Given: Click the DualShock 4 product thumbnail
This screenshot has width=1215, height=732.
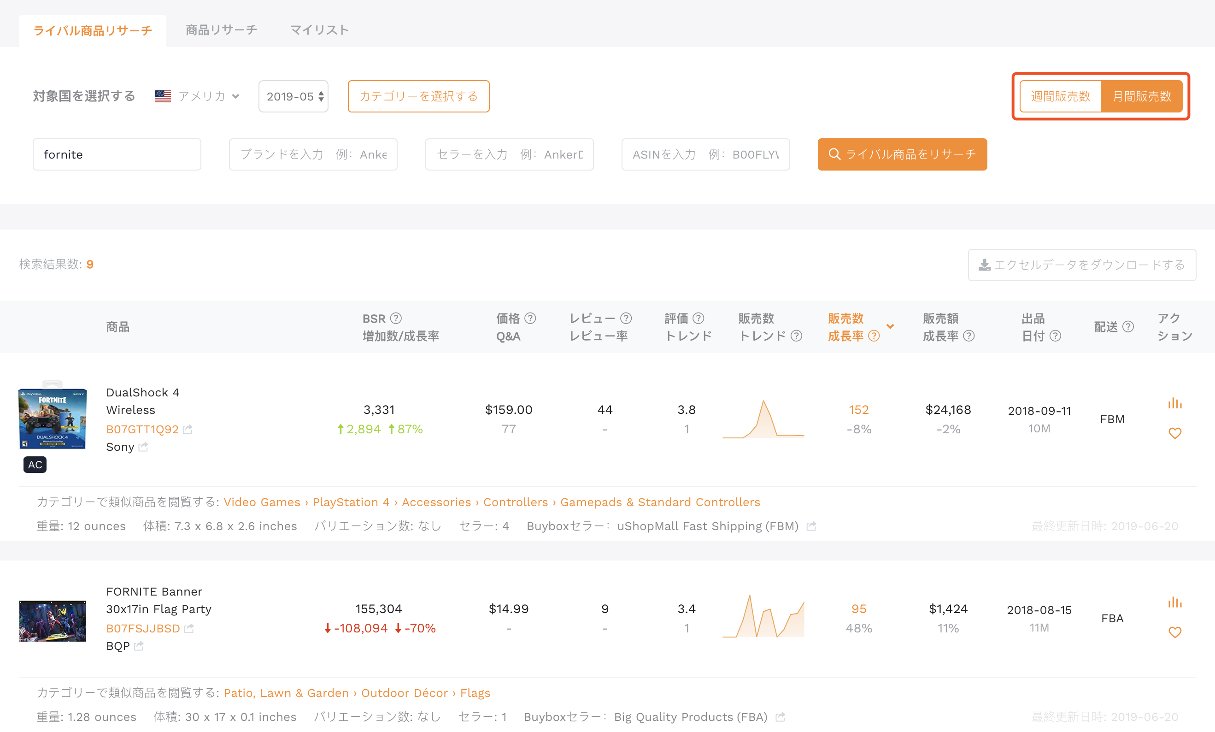Looking at the screenshot, I should click(53, 416).
